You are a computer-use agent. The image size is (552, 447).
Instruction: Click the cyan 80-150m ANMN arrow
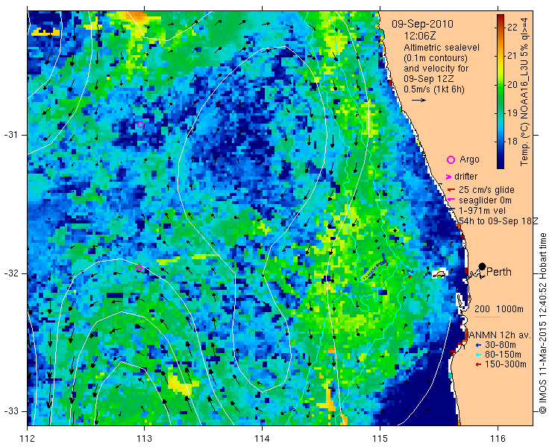tap(477, 355)
